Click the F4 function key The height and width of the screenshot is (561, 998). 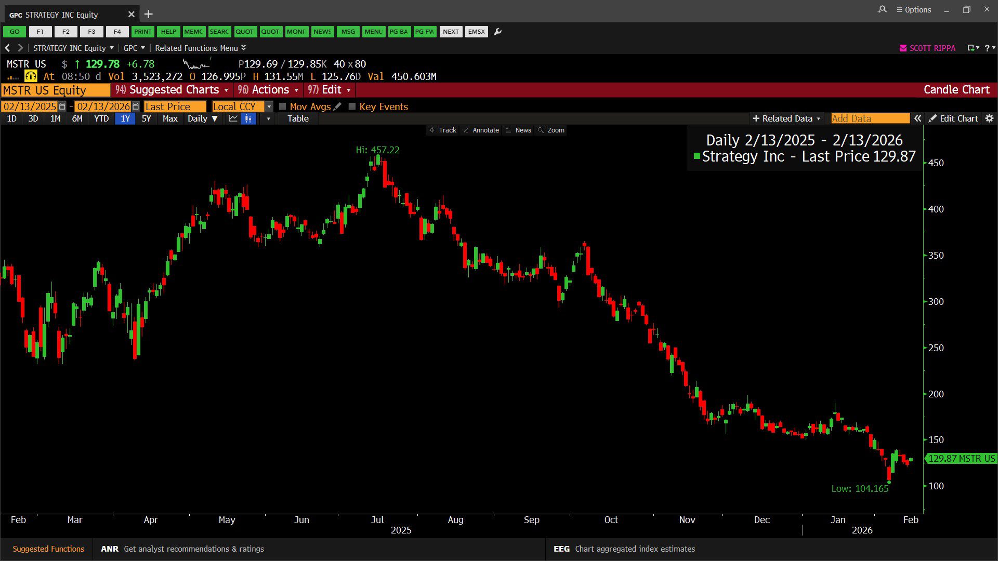[117, 32]
